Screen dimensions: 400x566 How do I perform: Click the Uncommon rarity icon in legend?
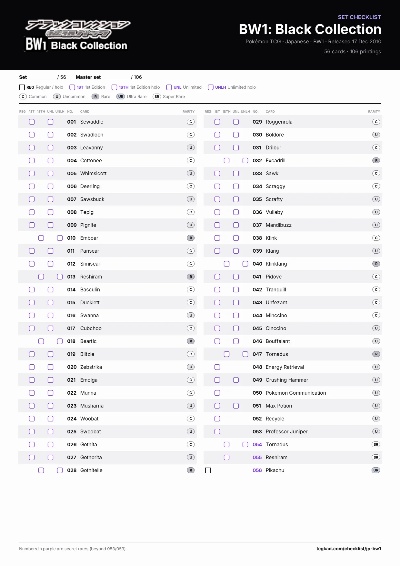[57, 96]
